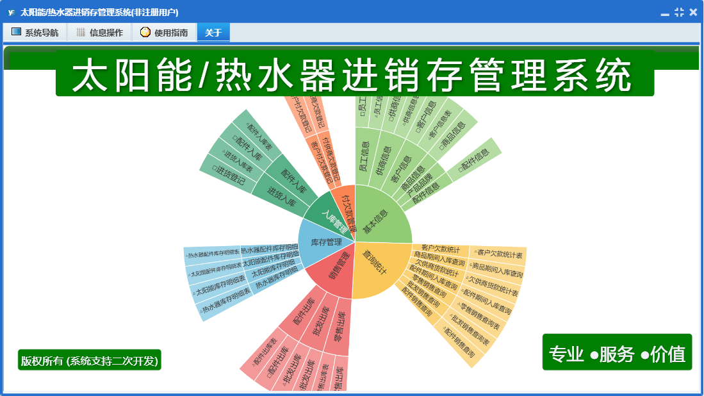Open the △配件出库表 report segment
Image resolution: width=704 pixels, height=396 pixels.
tap(264, 351)
